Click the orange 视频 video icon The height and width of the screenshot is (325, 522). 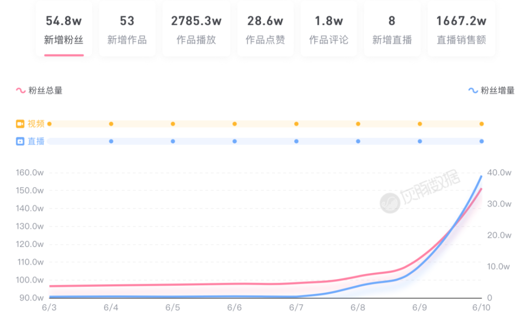(20, 124)
